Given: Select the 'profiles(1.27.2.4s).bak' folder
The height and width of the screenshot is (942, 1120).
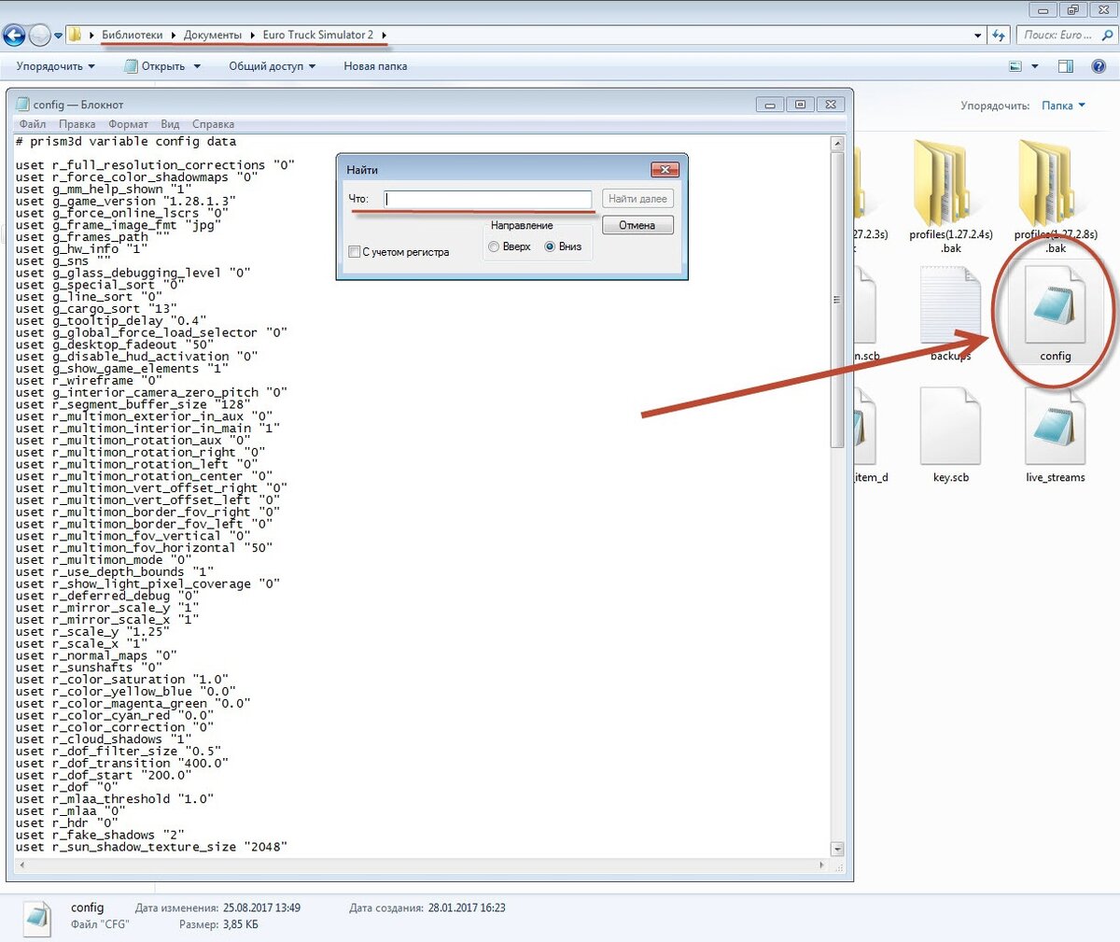Looking at the screenshot, I should (x=950, y=196).
